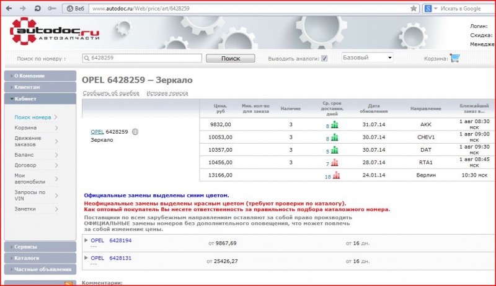Click the bookmark star in the address bar
496x286 pixels.
414,9
